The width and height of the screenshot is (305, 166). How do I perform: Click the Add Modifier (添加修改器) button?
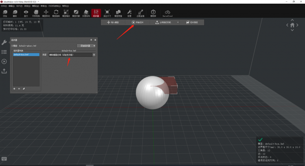[x=85, y=46]
